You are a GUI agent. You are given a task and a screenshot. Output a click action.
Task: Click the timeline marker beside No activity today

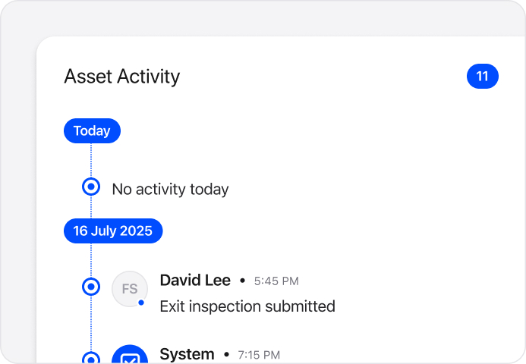91,187
